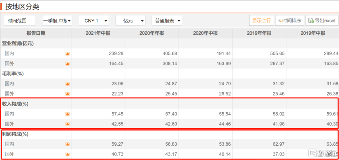Select cell value 191.44

coord(224,53)
